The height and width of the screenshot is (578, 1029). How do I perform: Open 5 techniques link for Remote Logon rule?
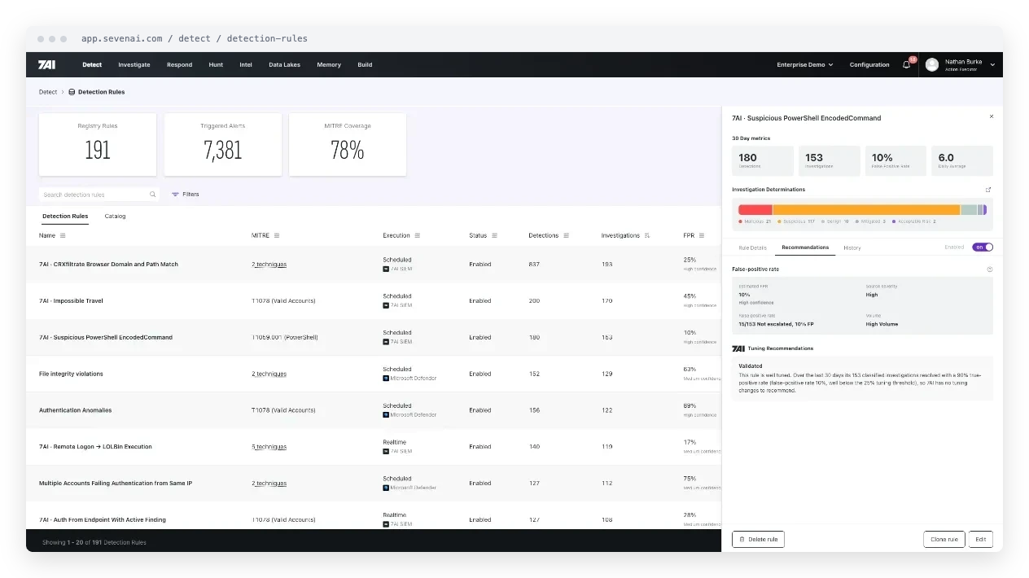click(269, 447)
